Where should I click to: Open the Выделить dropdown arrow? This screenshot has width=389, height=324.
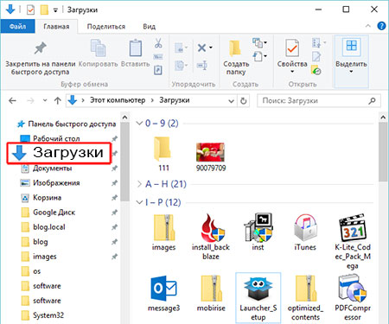[x=351, y=72]
